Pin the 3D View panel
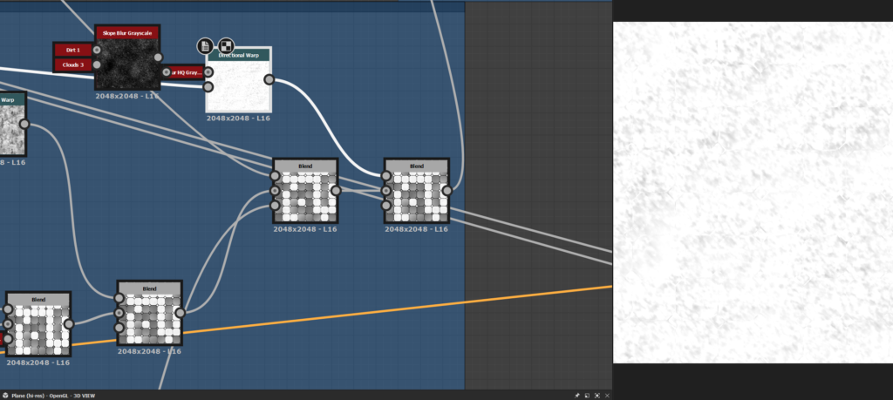This screenshot has width=893, height=400. pyautogui.click(x=577, y=396)
